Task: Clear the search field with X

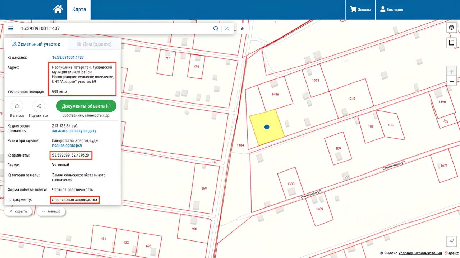Action: (x=227, y=28)
